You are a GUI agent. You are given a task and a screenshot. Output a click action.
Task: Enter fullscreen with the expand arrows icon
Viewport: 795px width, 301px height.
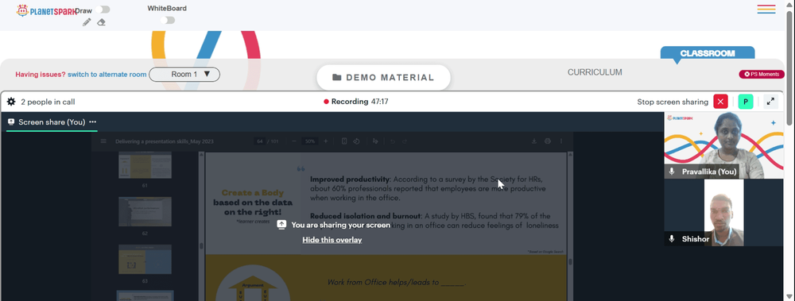[770, 102]
